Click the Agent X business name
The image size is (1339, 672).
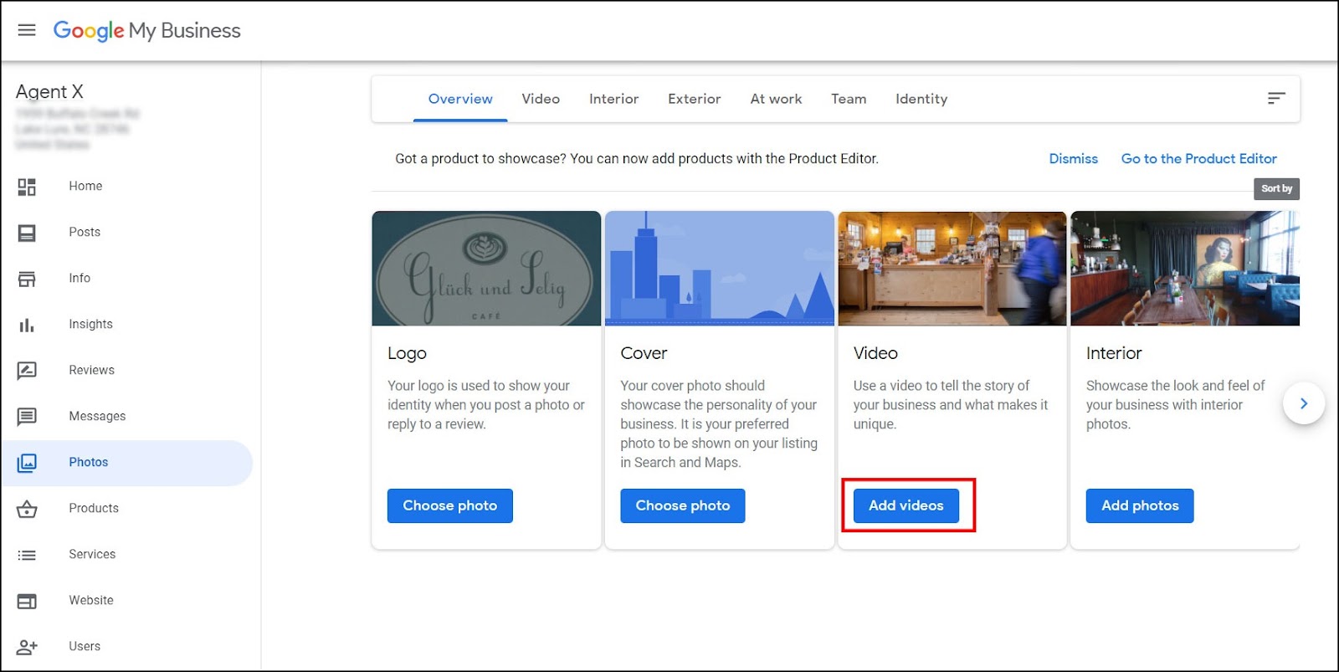tap(49, 92)
